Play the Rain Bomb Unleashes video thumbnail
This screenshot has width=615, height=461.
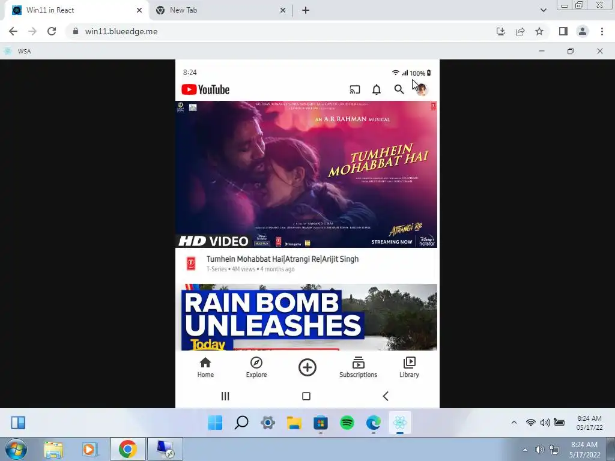point(309,317)
